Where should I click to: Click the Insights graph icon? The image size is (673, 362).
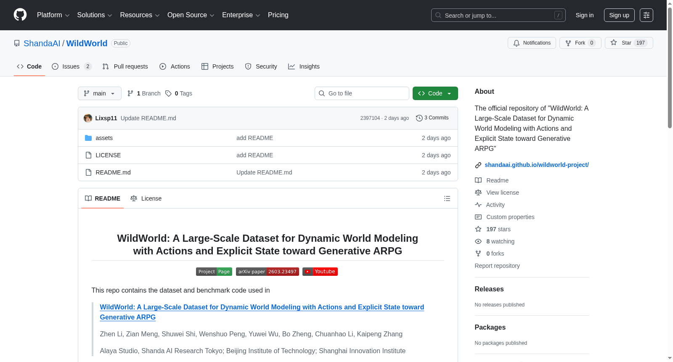291,66
